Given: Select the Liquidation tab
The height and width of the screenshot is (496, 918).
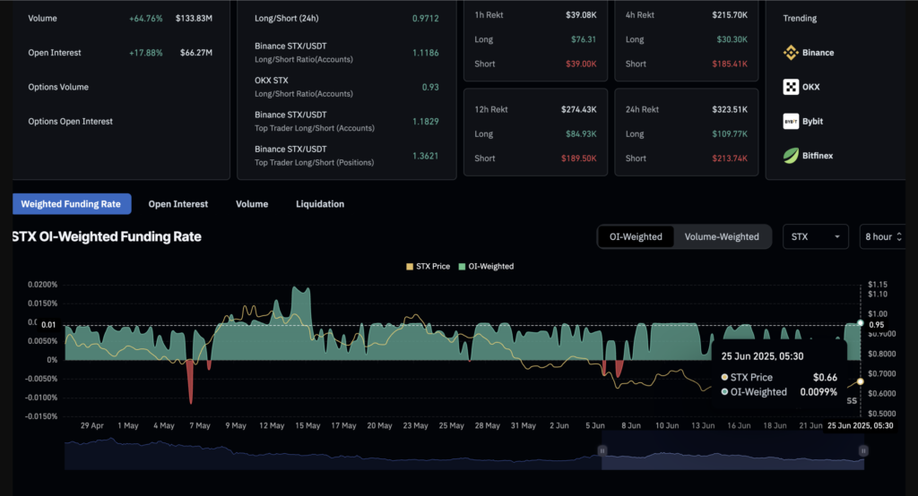Looking at the screenshot, I should coord(320,204).
